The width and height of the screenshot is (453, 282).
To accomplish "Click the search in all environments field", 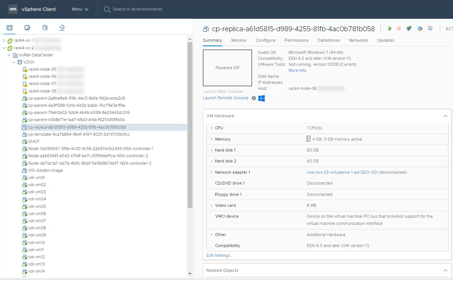I will [137, 9].
